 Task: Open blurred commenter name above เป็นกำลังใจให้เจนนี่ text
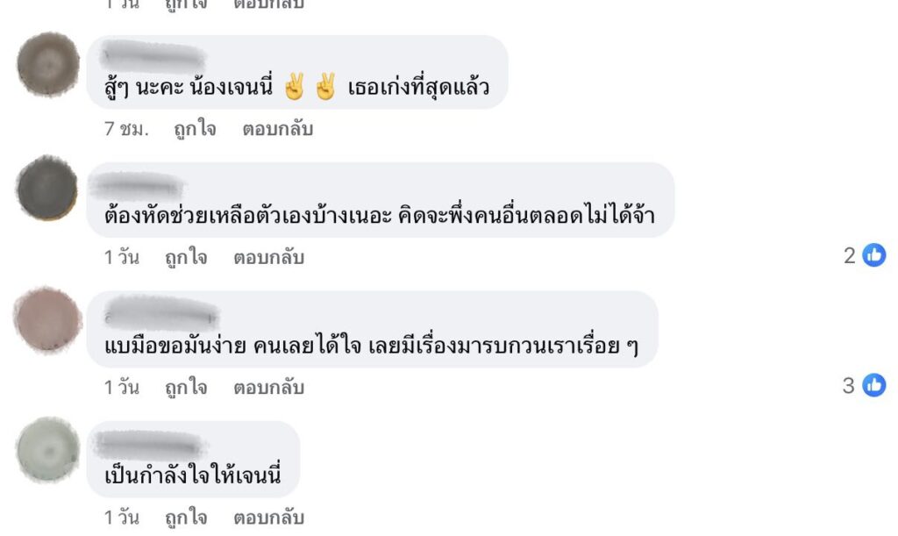149,445
